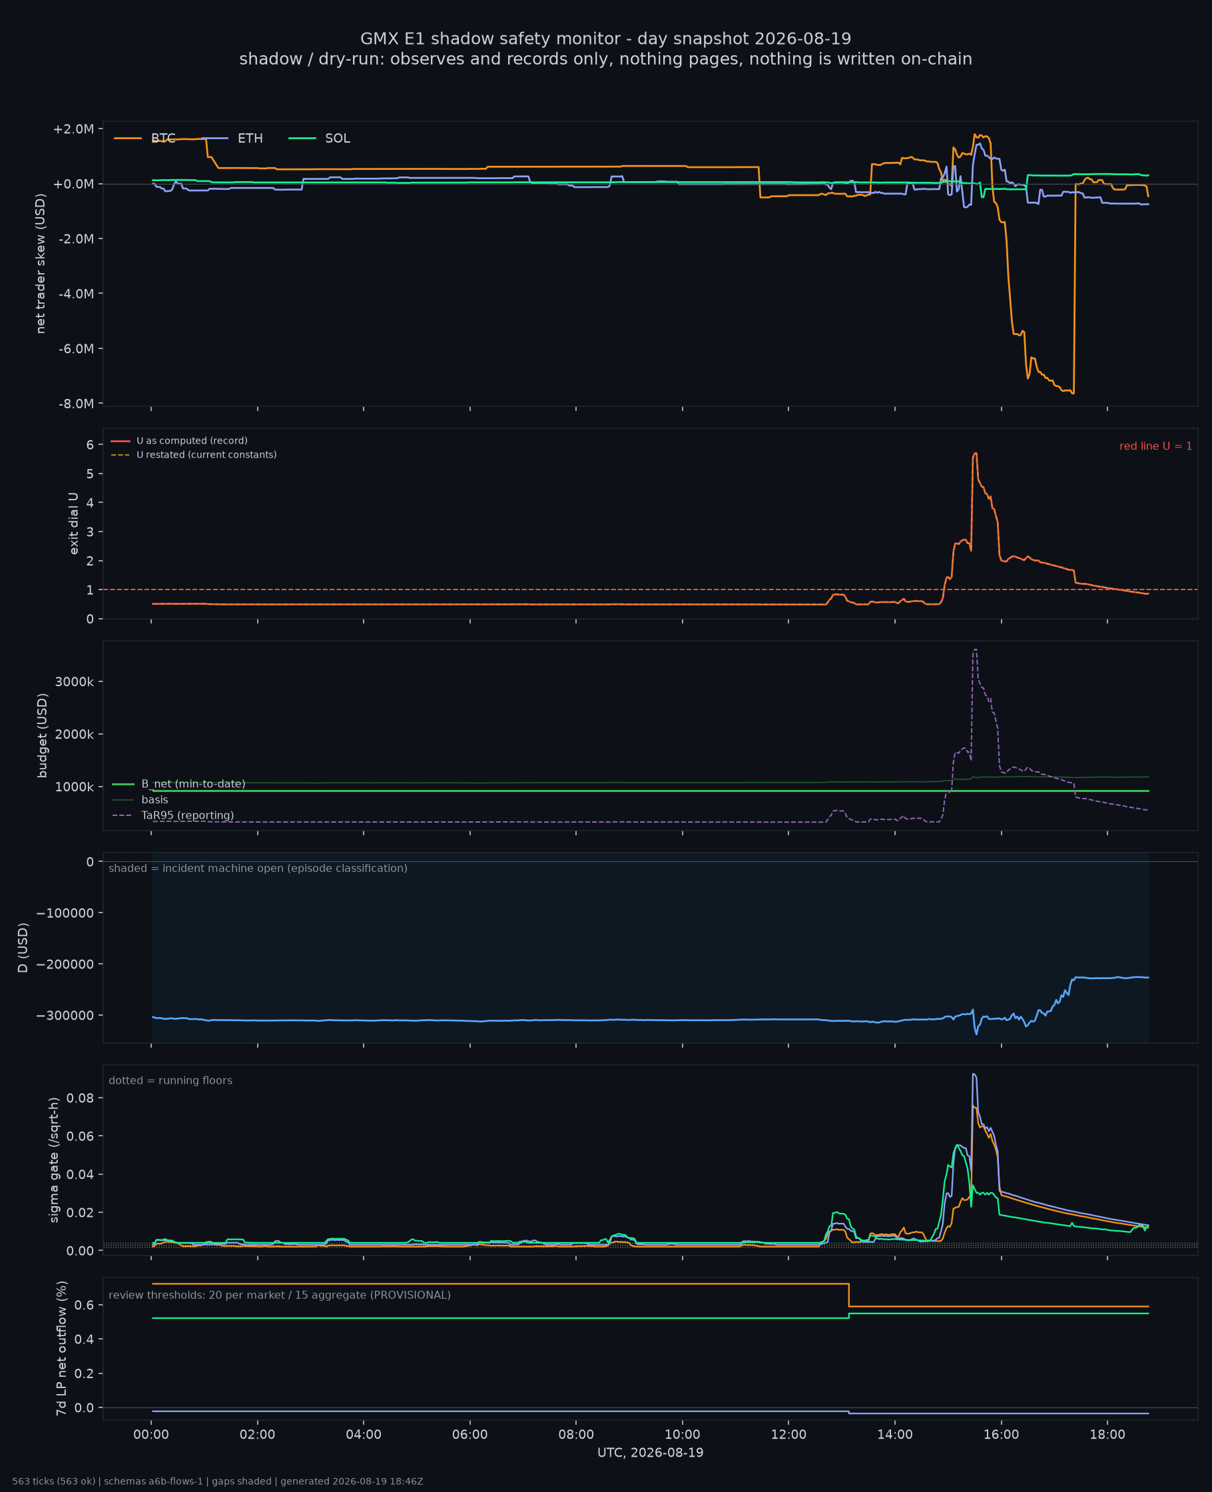This screenshot has width=1212, height=1492.
Task: Click the 'budget (USD)' axis label
Action: [x=43, y=735]
